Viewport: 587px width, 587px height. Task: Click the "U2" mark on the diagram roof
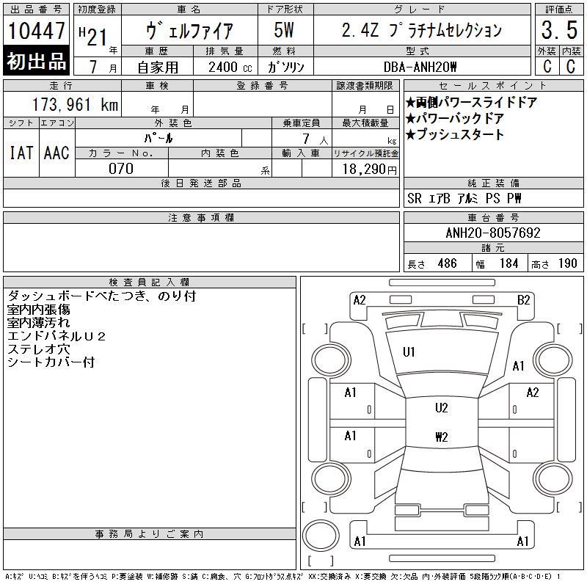point(442,408)
